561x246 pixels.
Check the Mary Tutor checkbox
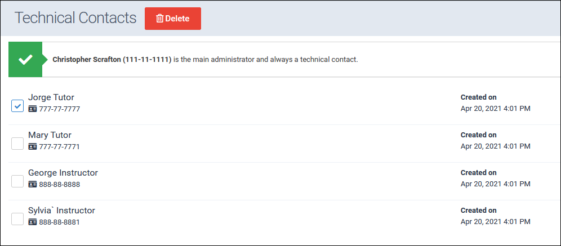(17, 144)
